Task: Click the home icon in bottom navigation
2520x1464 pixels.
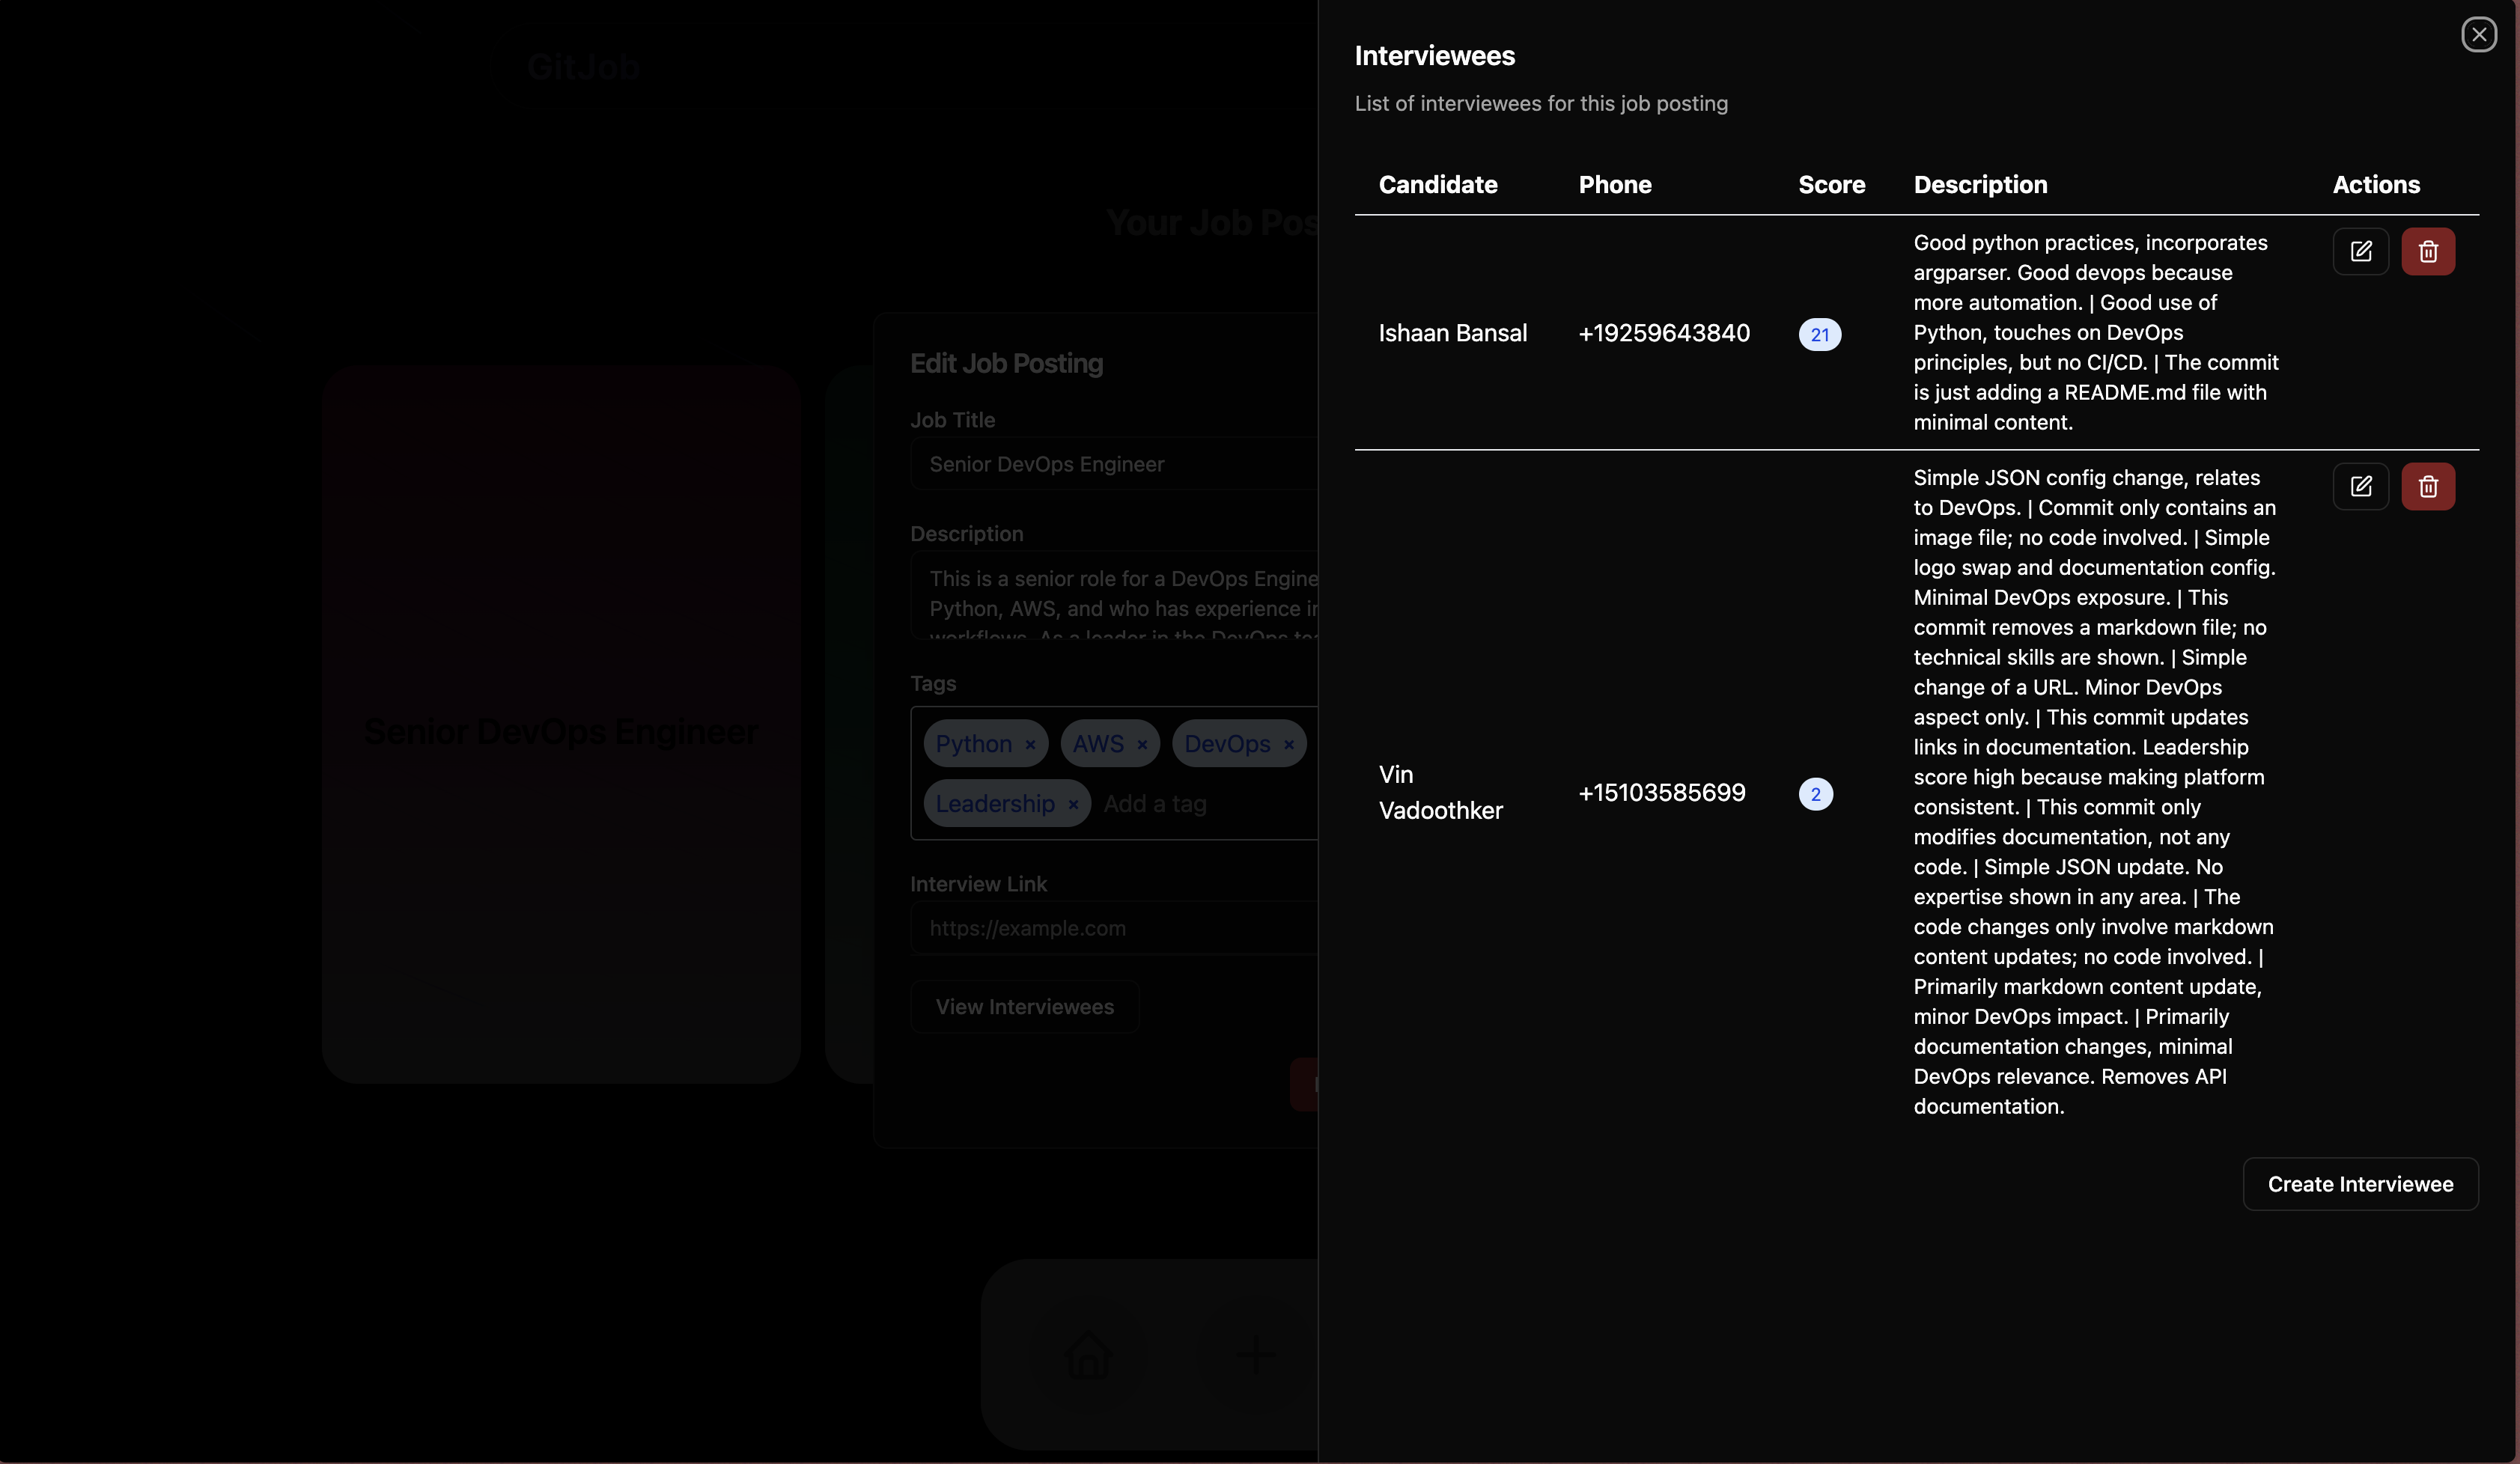Action: tap(1088, 1356)
